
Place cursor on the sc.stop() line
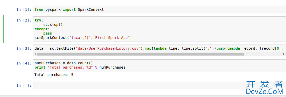click(53, 25)
